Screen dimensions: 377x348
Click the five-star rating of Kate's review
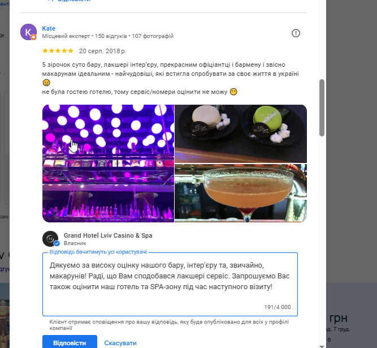[58, 50]
